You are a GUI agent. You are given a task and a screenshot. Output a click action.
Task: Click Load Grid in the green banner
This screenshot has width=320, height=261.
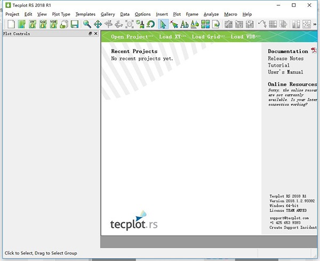(209, 37)
